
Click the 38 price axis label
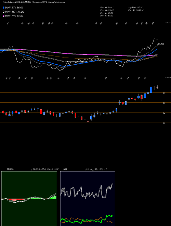[x=164, y=93]
